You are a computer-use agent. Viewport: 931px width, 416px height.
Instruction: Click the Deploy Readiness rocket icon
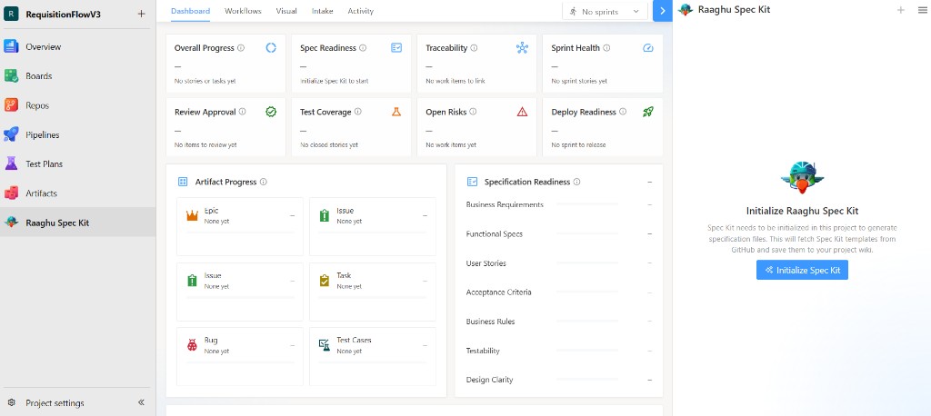648,112
